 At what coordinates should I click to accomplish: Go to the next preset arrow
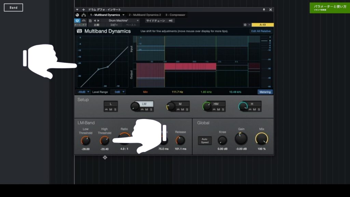pyautogui.click(x=98, y=21)
